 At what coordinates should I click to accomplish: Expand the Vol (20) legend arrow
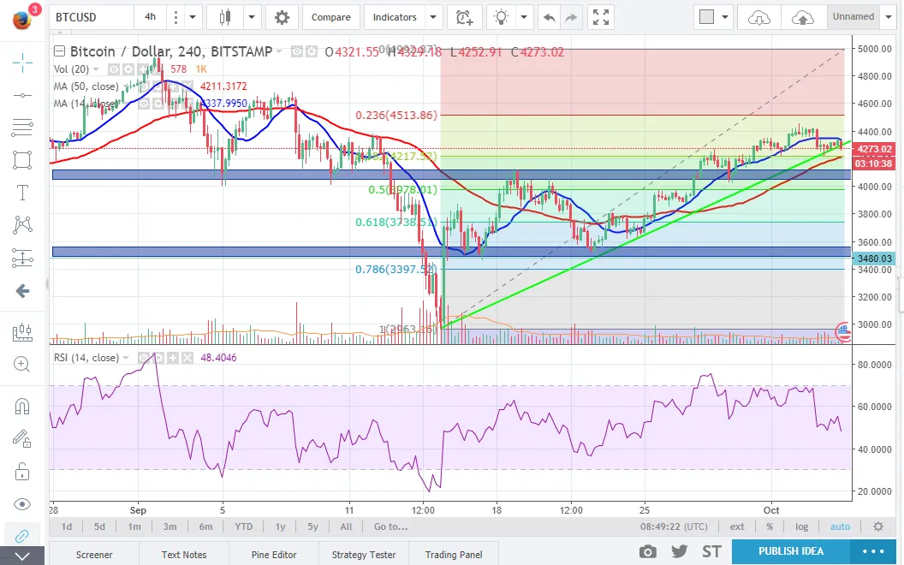pos(96,69)
